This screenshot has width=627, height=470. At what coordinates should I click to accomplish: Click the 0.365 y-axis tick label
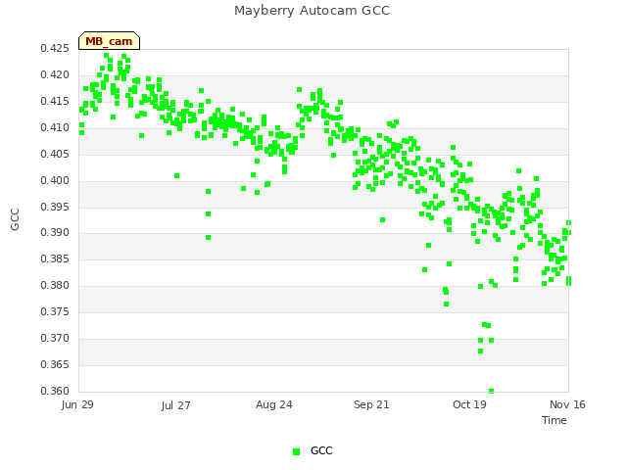(55, 364)
